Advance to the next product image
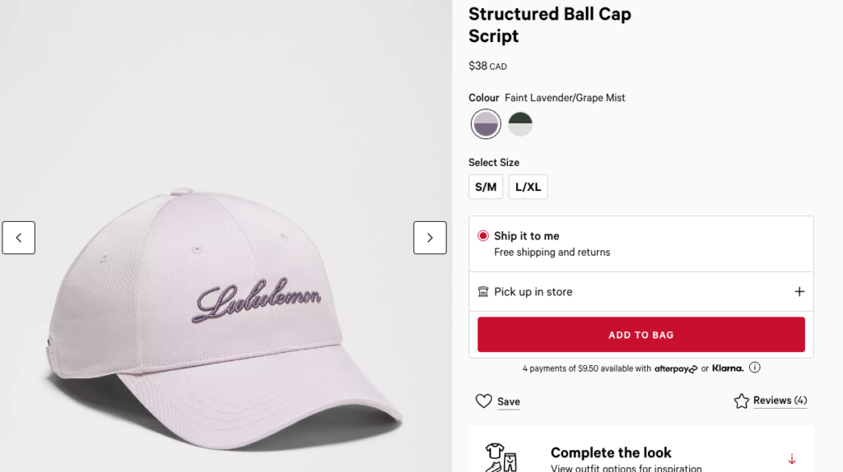The width and height of the screenshot is (843, 472). pyautogui.click(x=430, y=238)
